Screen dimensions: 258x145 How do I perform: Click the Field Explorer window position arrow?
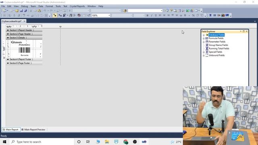point(241,31)
